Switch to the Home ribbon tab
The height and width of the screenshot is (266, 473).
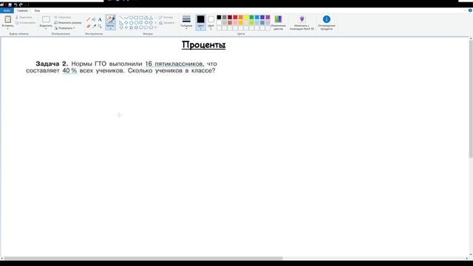coord(22,10)
